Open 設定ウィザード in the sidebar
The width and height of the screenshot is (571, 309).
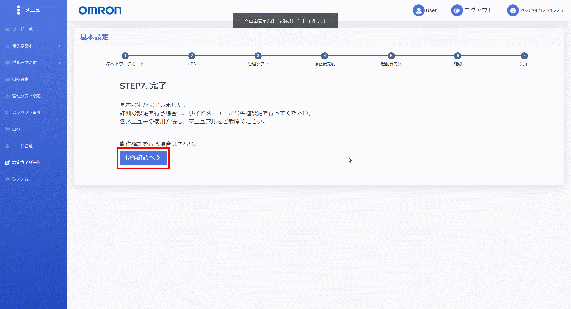coord(26,163)
